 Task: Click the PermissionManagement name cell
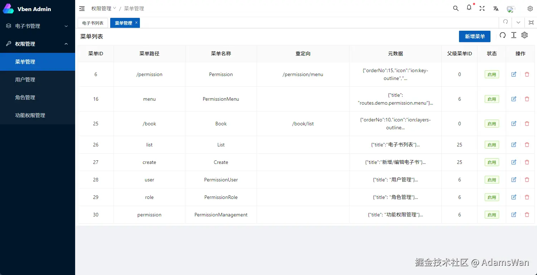pyautogui.click(x=221, y=215)
